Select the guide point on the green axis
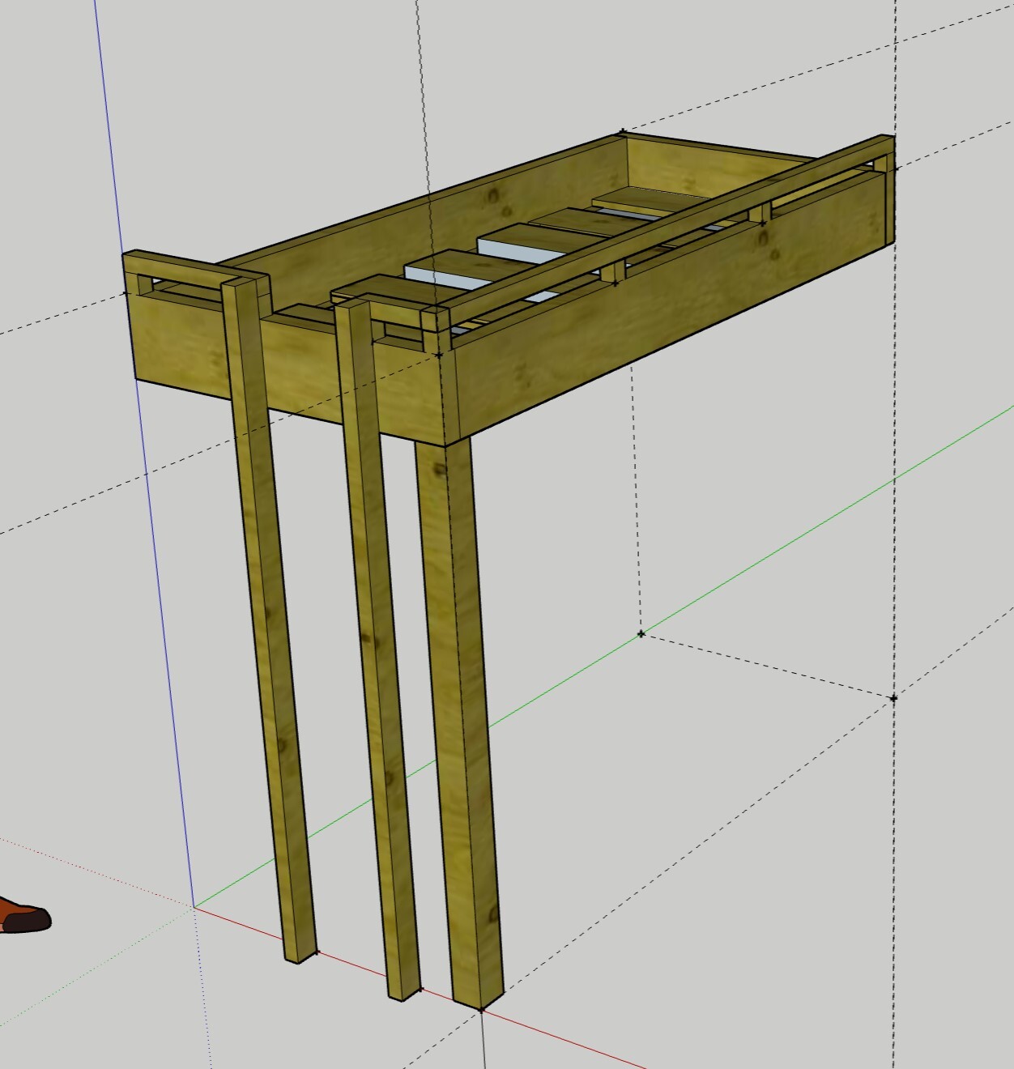 coord(641,633)
